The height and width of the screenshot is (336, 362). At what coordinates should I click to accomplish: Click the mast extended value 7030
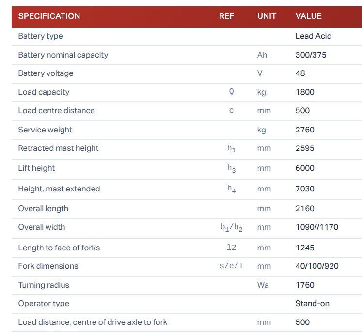(x=305, y=189)
